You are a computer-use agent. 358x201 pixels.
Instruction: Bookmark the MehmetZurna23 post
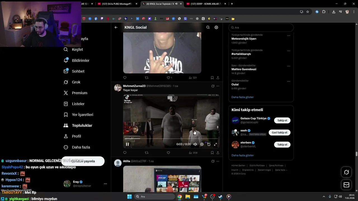(212, 153)
